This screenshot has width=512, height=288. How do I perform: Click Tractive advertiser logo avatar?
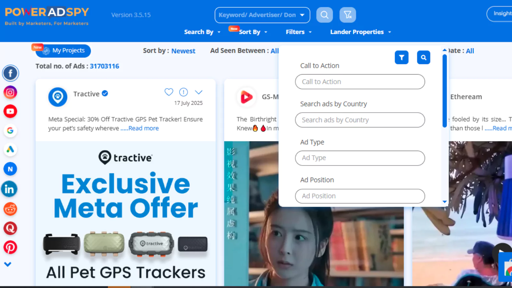coord(58,97)
